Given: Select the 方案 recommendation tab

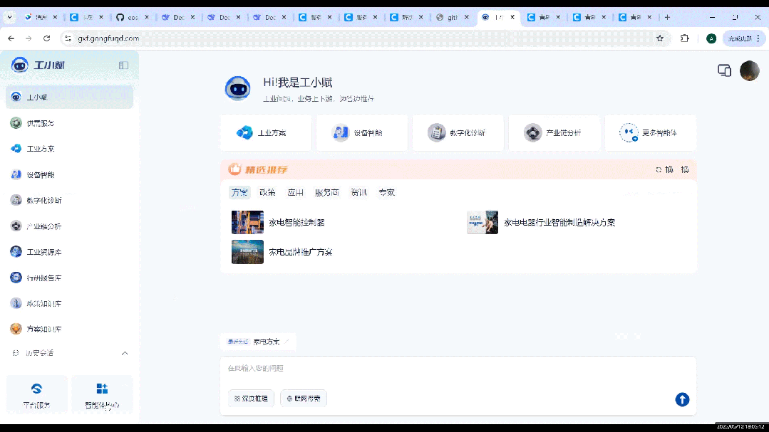Looking at the screenshot, I should (x=239, y=192).
